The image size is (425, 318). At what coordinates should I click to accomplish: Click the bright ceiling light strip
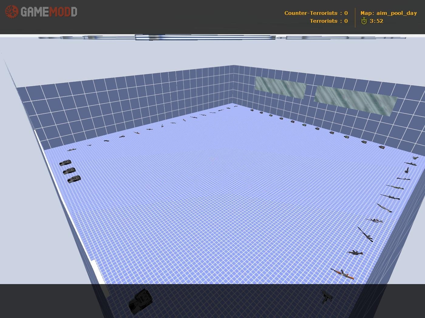205,38
